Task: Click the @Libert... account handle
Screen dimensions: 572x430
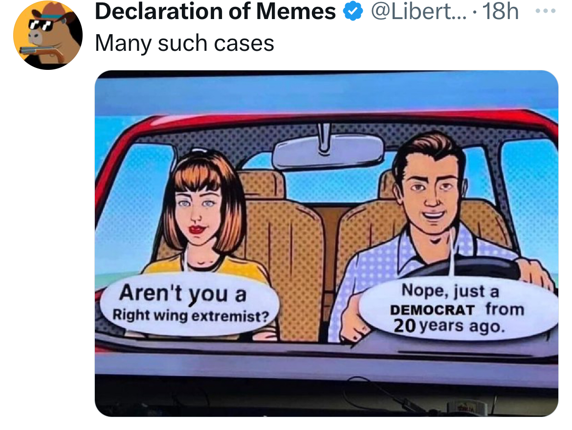Action: 418,11
